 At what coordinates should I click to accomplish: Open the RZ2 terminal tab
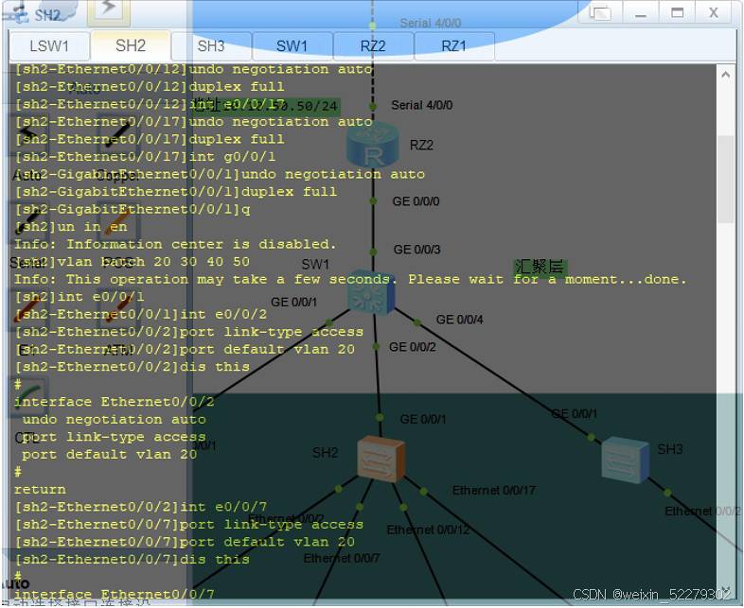click(x=373, y=46)
